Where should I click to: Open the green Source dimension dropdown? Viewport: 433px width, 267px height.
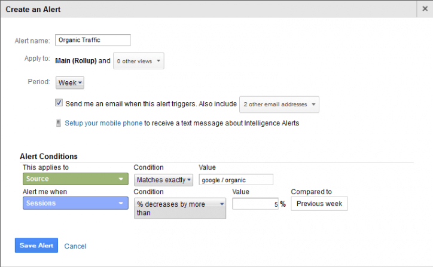click(75, 179)
